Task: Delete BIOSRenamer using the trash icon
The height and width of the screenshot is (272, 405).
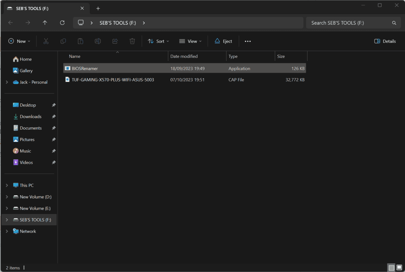Action: point(132,41)
